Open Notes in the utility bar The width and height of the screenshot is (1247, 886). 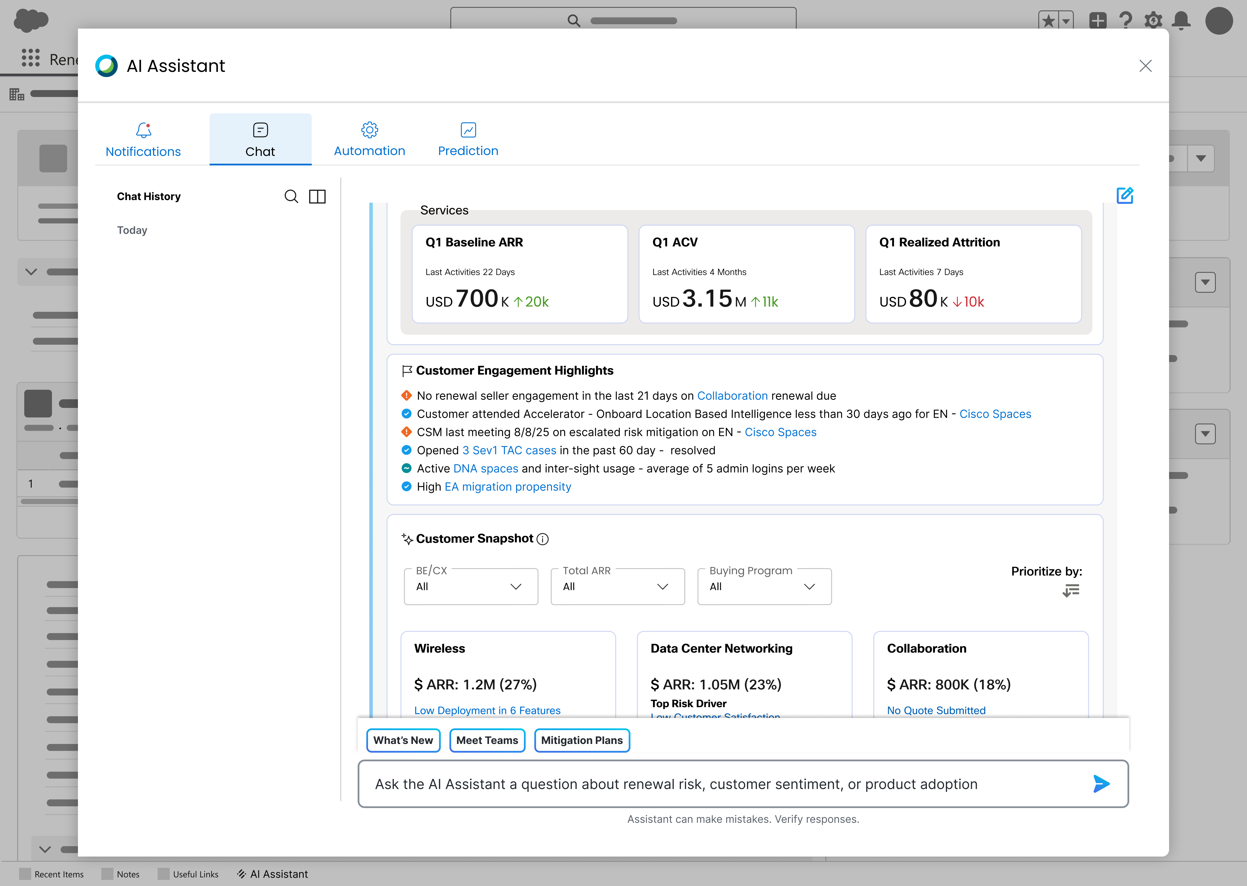121,874
